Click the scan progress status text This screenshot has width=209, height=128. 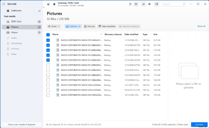pos(71,6)
